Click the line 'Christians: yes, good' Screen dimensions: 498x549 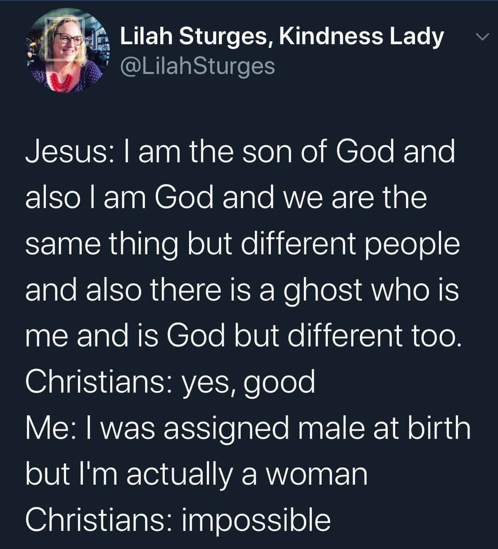[170, 382]
